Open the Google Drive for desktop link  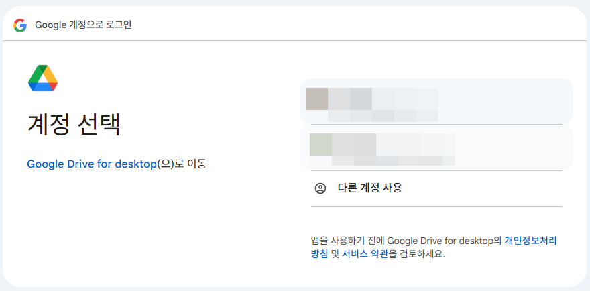click(x=91, y=164)
